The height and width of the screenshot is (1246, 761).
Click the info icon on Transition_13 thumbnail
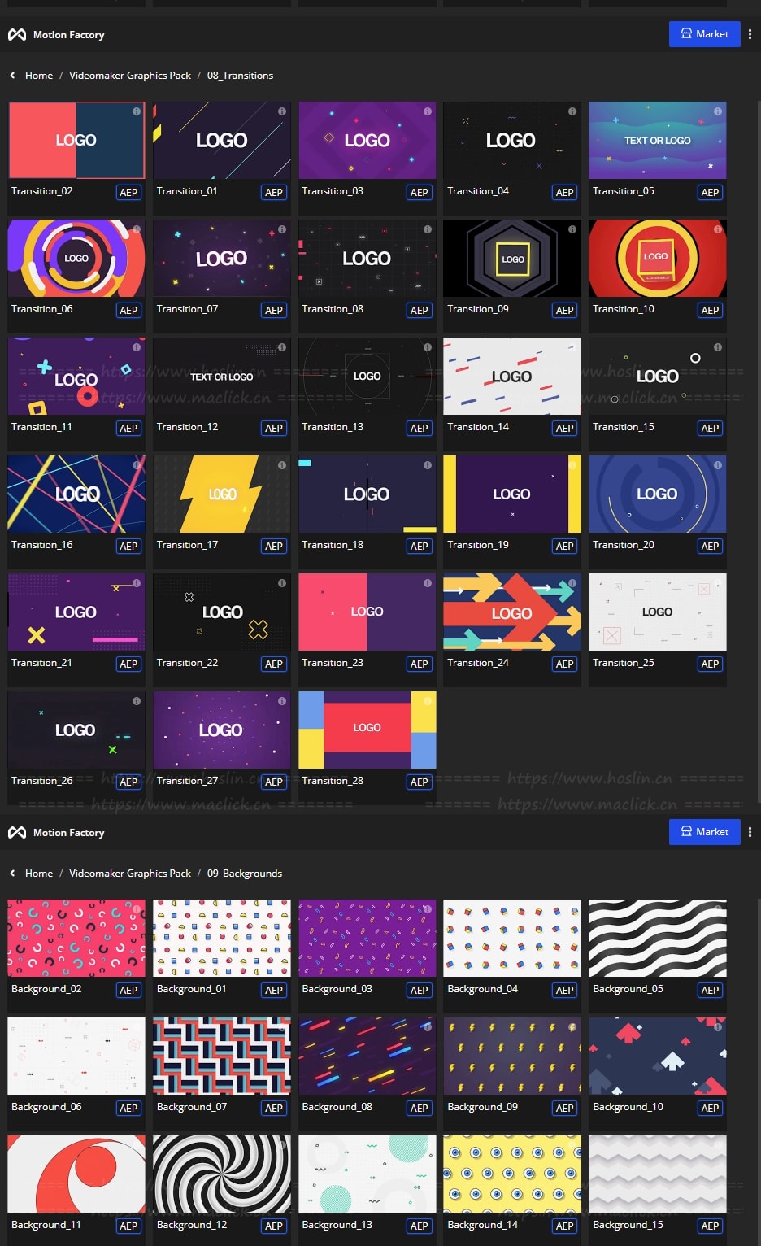(x=428, y=347)
